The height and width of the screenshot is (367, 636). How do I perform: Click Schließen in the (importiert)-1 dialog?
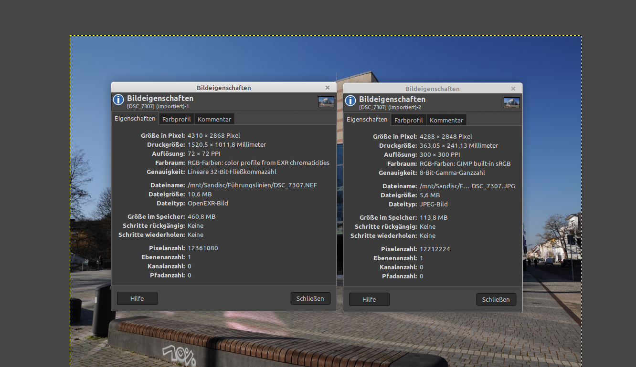tap(310, 298)
